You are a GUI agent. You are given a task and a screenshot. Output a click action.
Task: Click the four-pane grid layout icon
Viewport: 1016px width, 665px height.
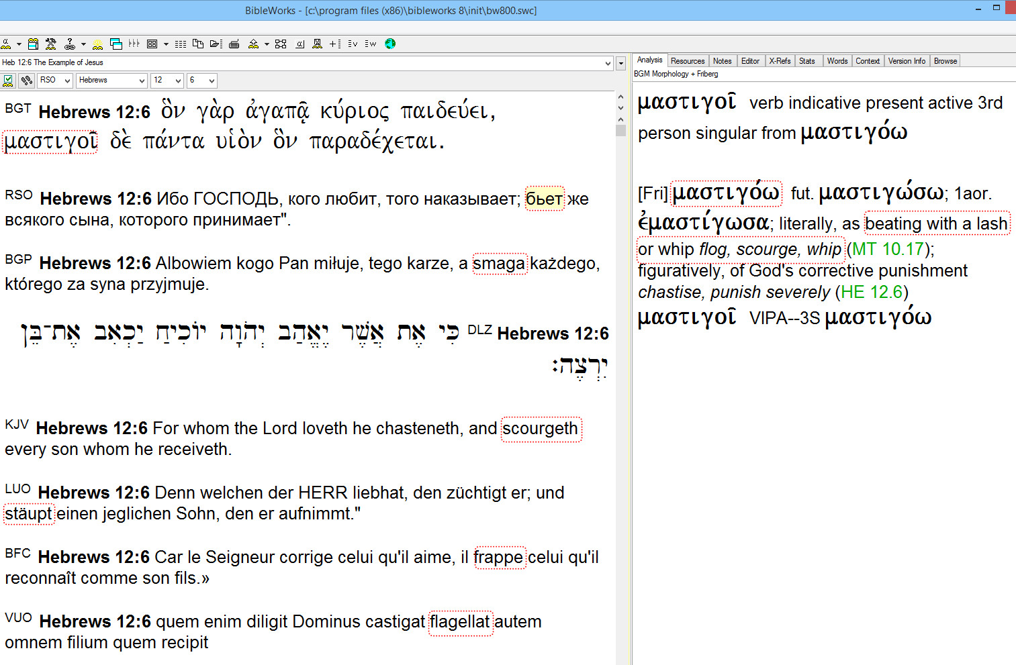coord(152,44)
